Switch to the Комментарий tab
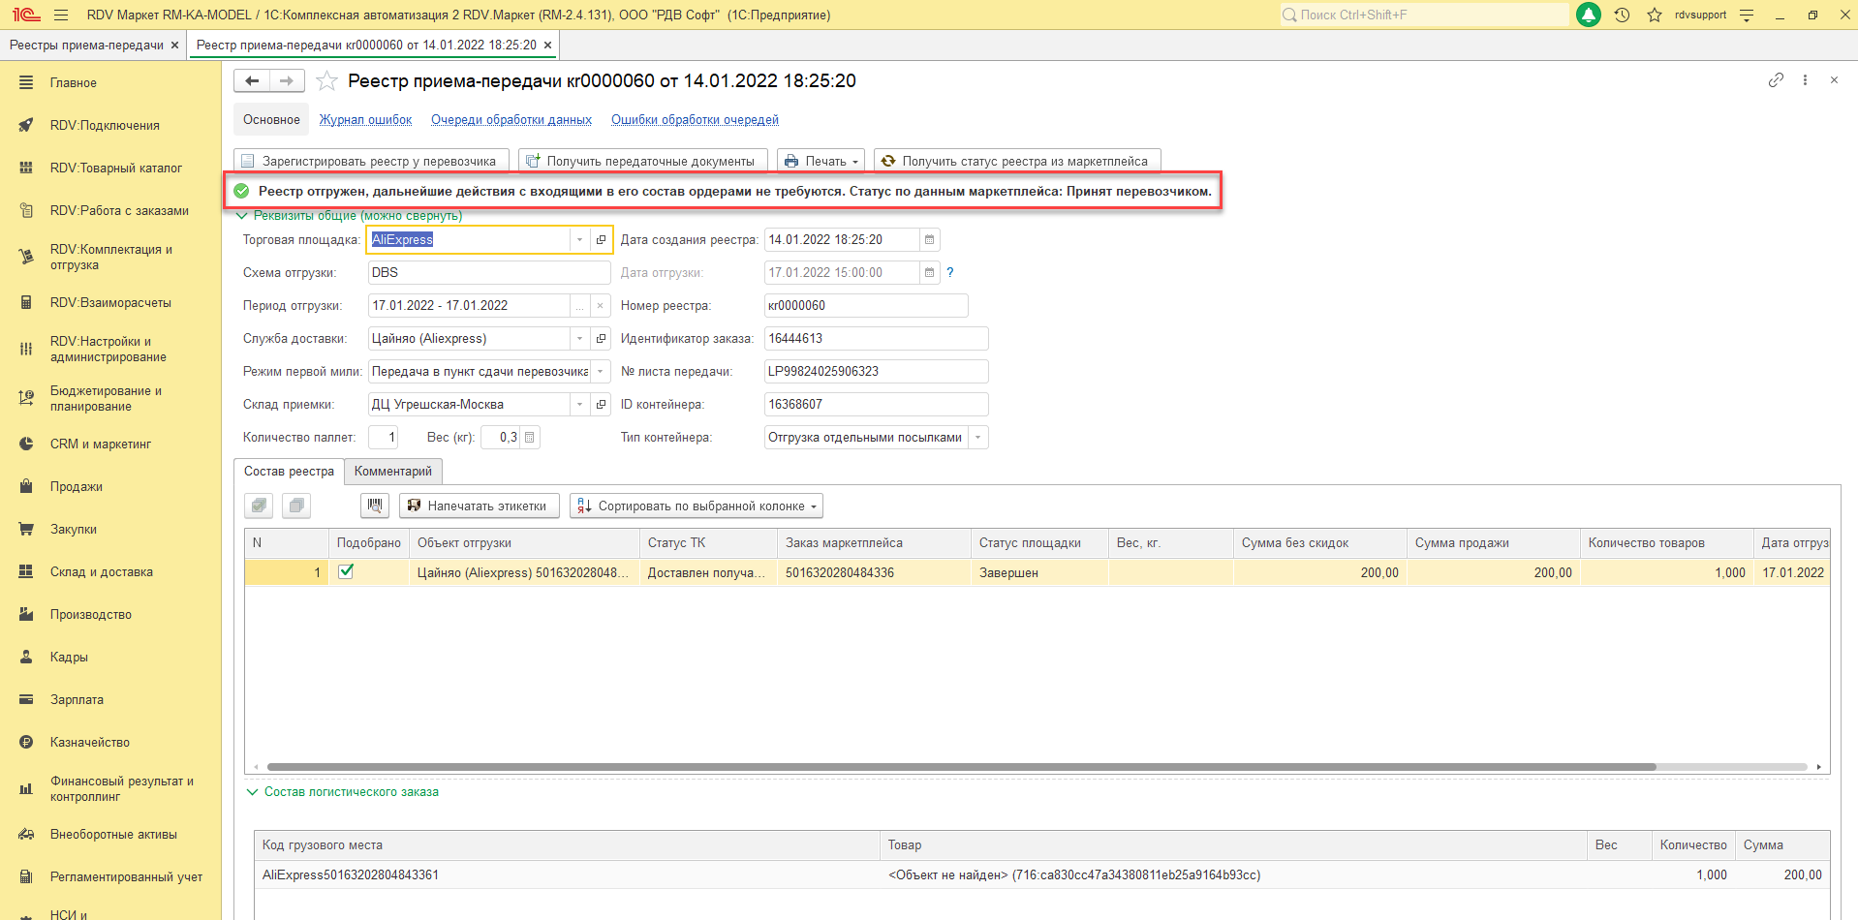 tap(393, 472)
